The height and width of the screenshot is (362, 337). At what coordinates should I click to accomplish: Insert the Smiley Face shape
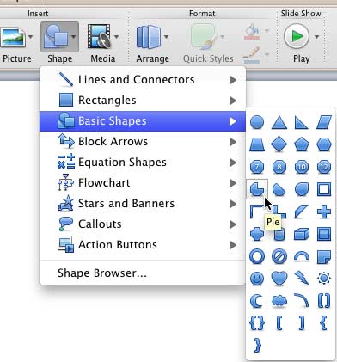tap(257, 279)
